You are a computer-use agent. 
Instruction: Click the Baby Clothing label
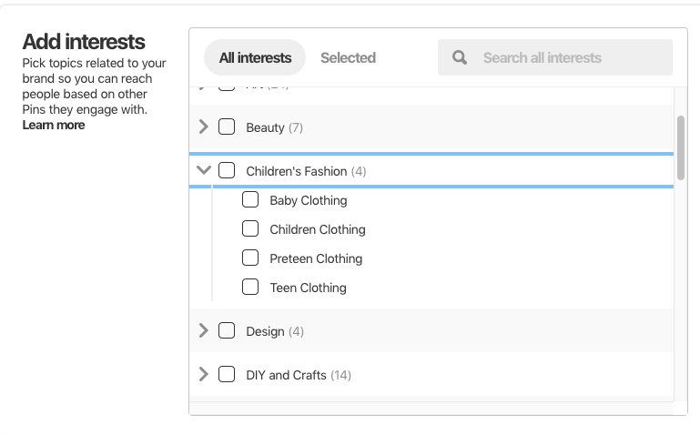[309, 200]
